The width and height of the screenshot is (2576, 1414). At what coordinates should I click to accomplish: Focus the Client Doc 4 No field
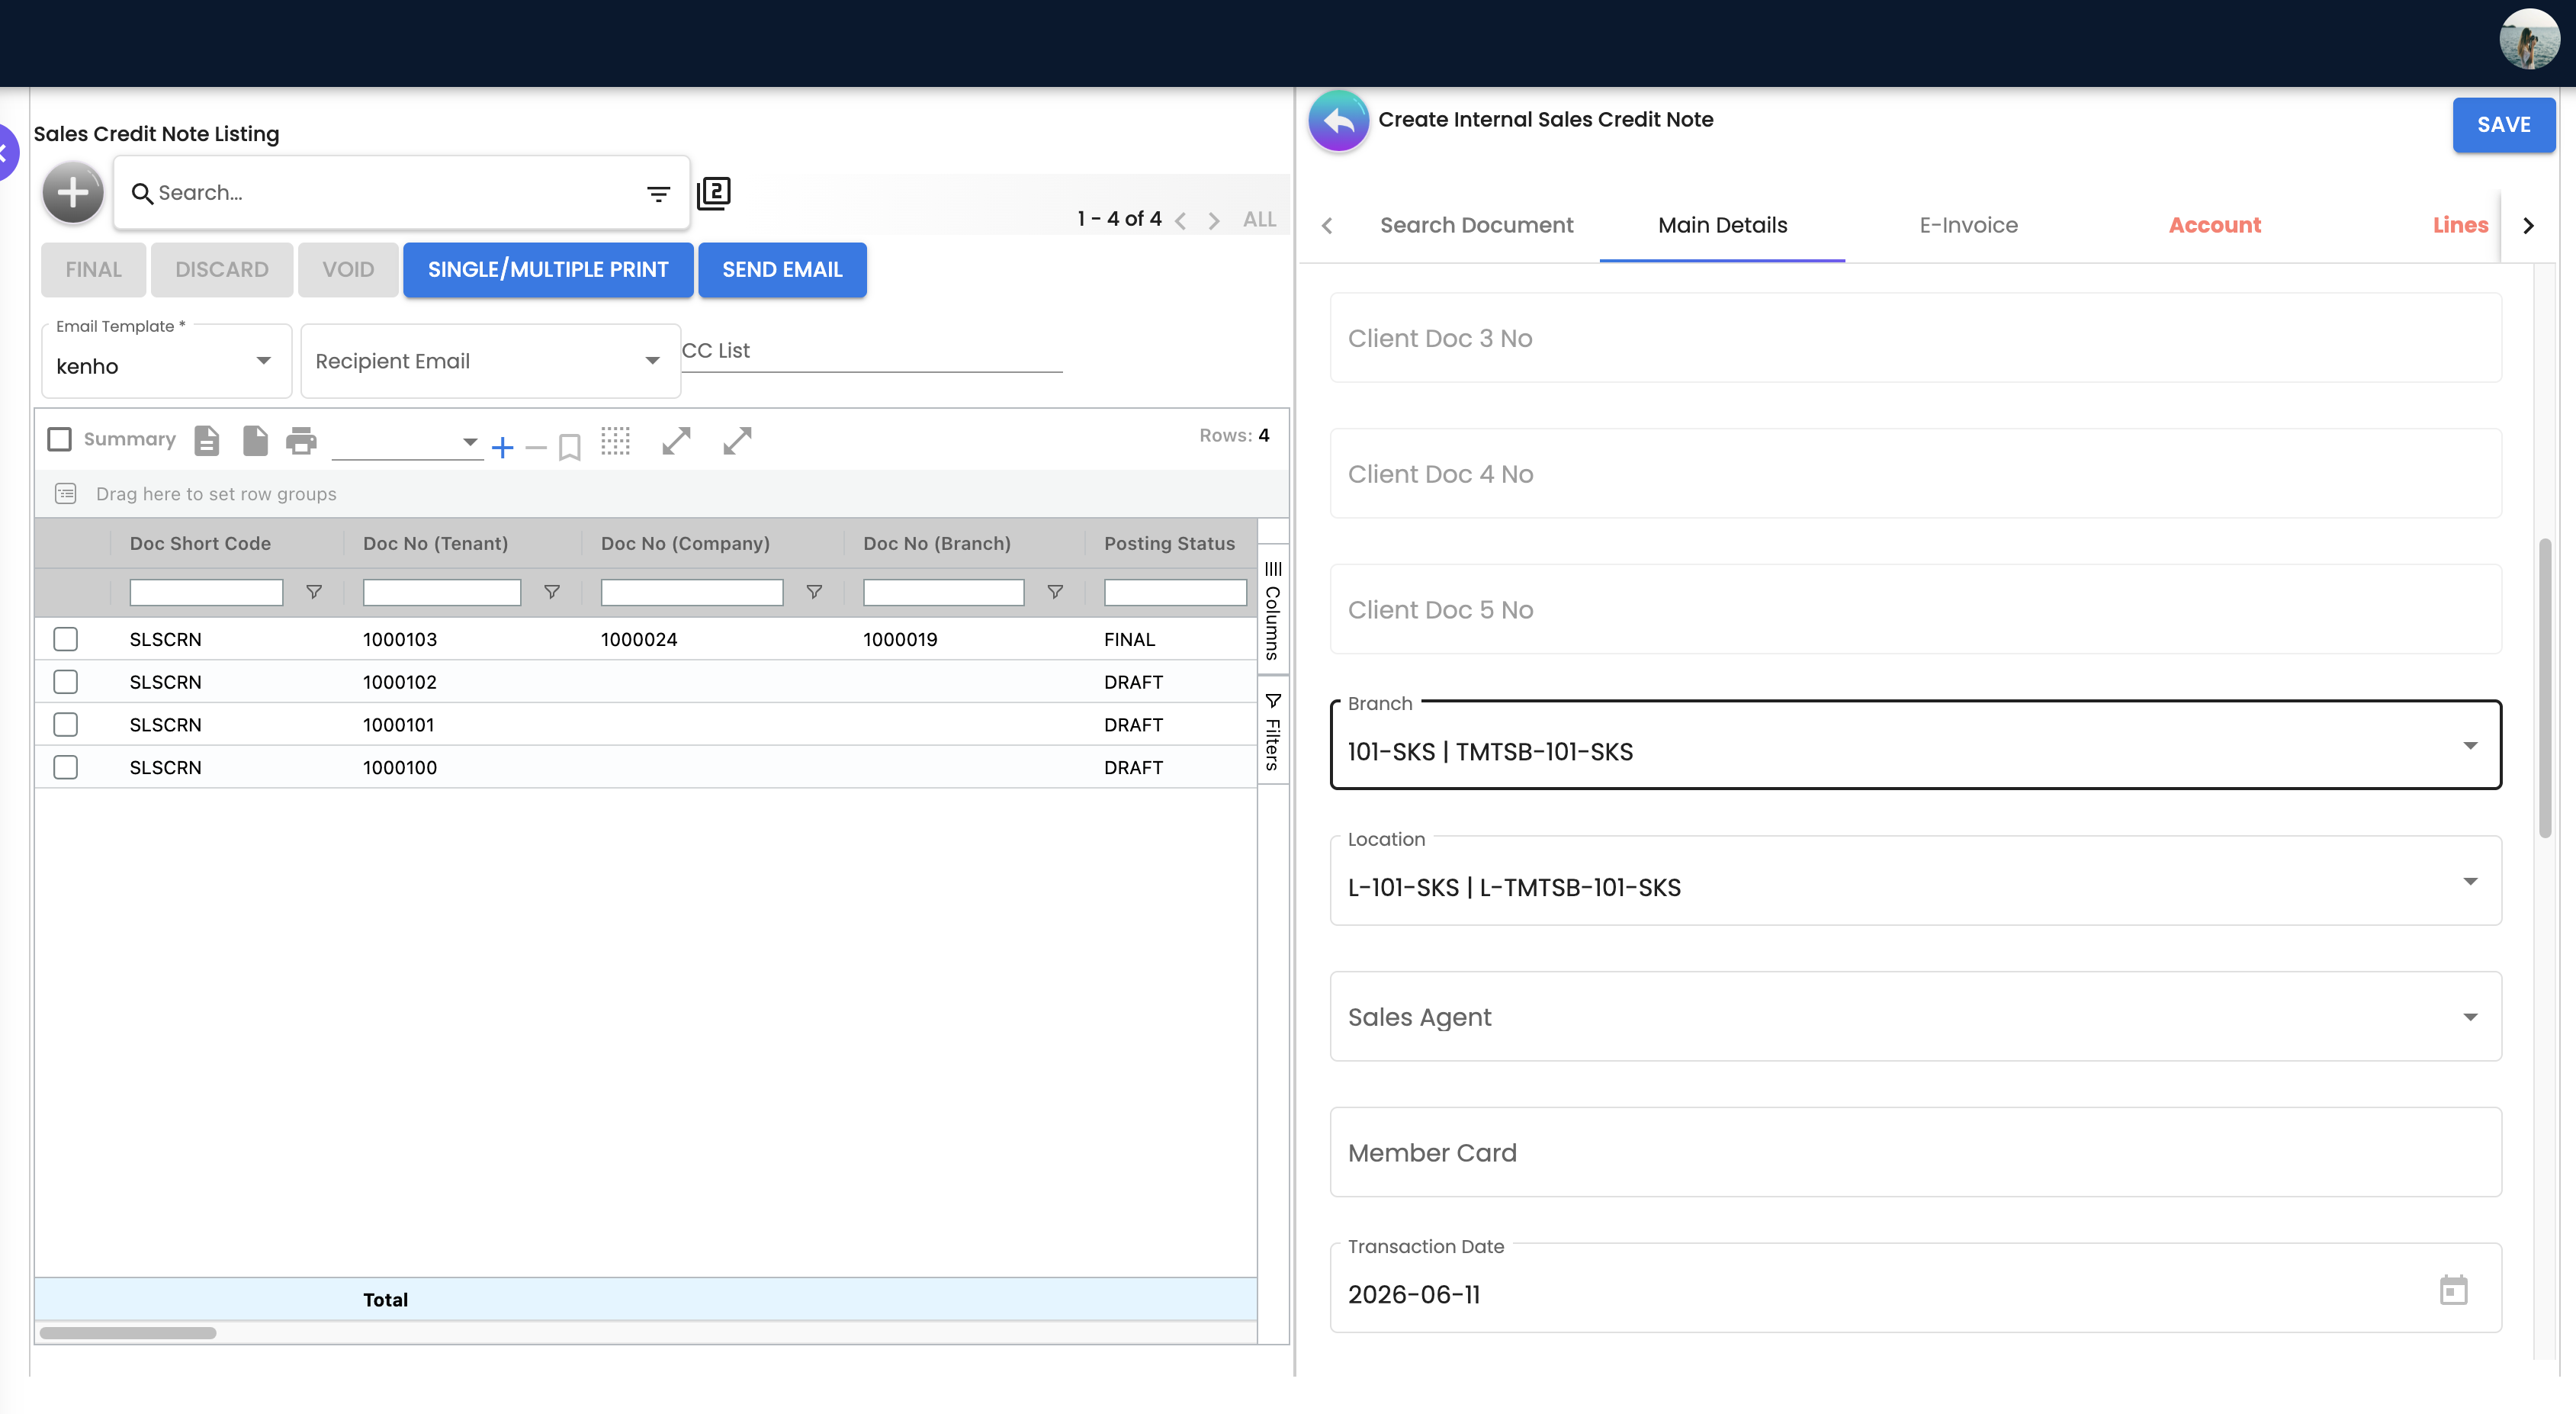(x=1916, y=474)
